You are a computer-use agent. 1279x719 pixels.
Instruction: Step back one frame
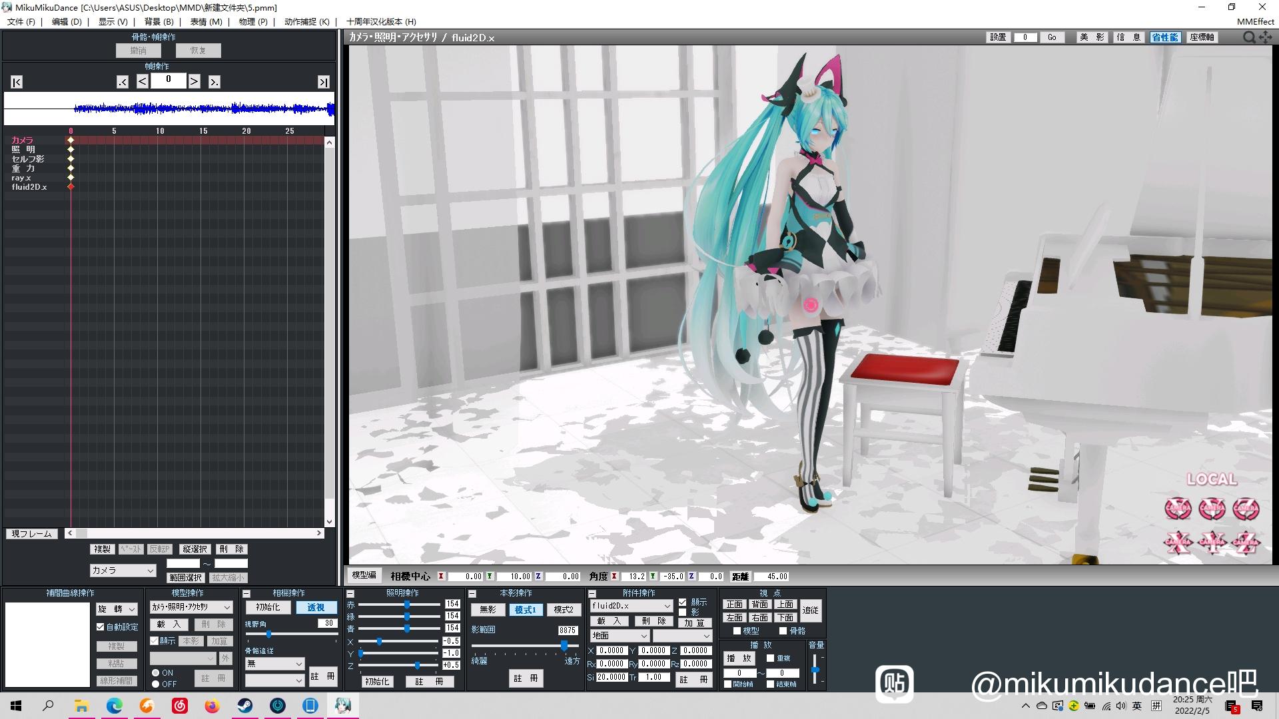pos(143,81)
